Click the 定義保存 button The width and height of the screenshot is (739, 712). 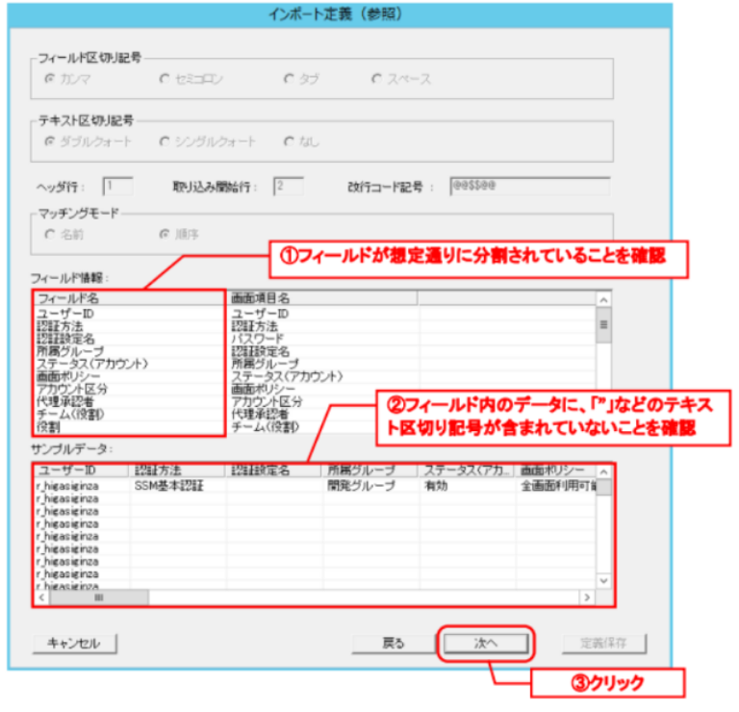pos(603,643)
